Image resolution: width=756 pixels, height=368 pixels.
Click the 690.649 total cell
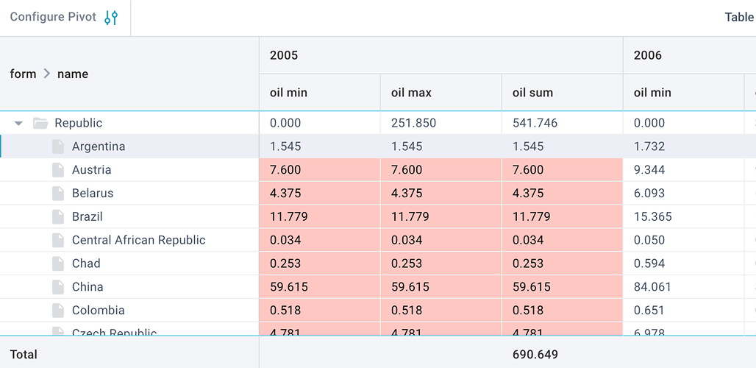coord(535,355)
